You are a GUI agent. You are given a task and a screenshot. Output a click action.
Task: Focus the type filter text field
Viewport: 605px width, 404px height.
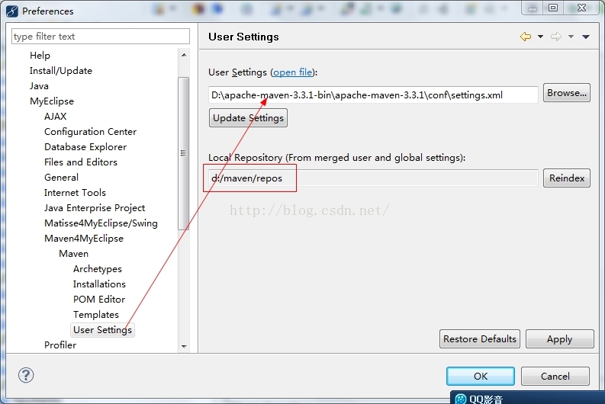click(x=100, y=37)
